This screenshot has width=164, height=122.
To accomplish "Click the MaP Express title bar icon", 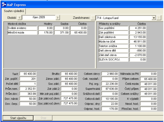I will click(x=4, y=5).
